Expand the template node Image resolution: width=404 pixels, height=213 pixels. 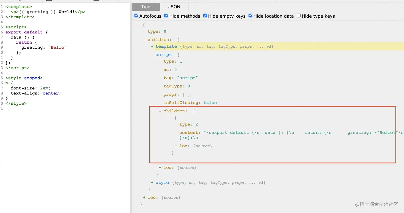tap(152, 46)
